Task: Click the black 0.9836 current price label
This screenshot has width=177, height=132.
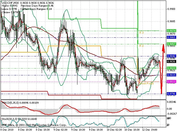Action: coord(171,62)
